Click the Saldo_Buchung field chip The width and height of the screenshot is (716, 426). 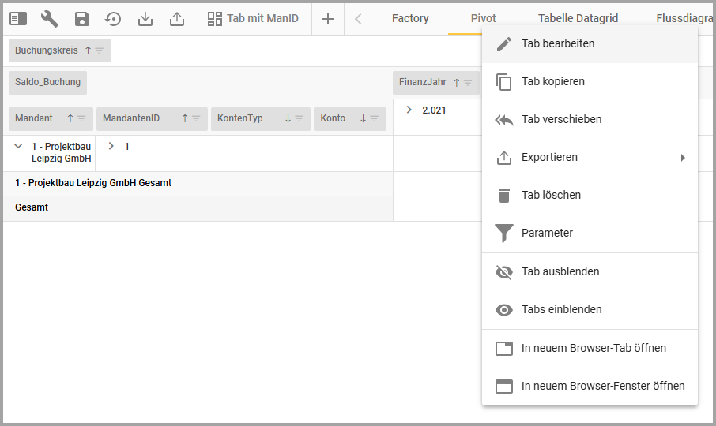pos(47,81)
